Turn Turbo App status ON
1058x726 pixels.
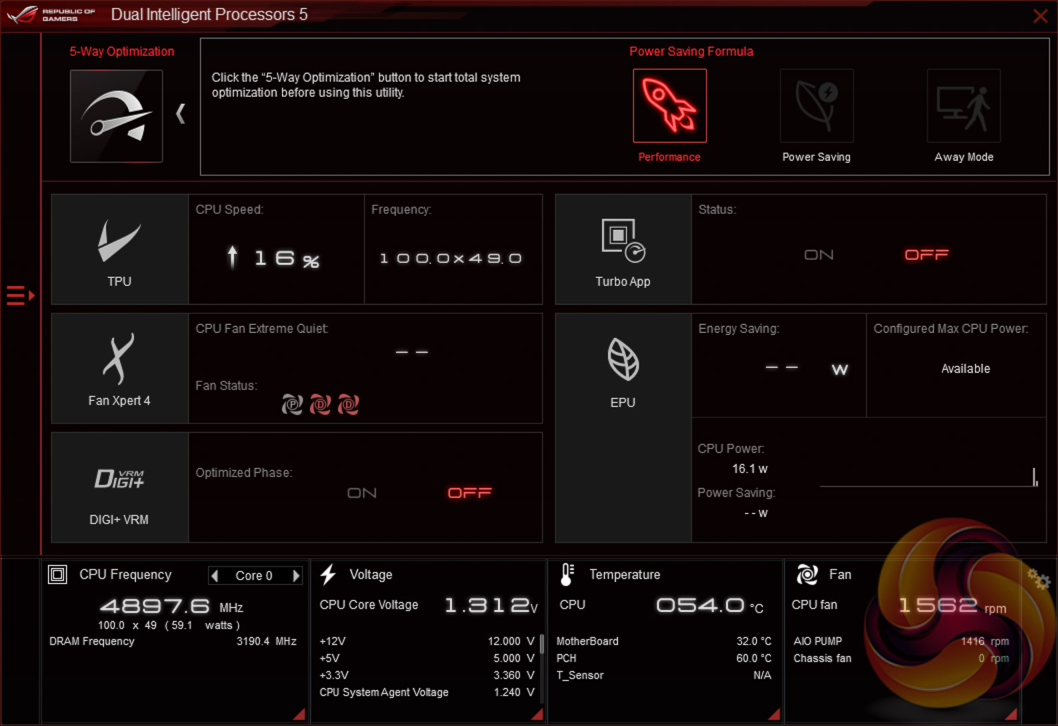[x=819, y=255]
